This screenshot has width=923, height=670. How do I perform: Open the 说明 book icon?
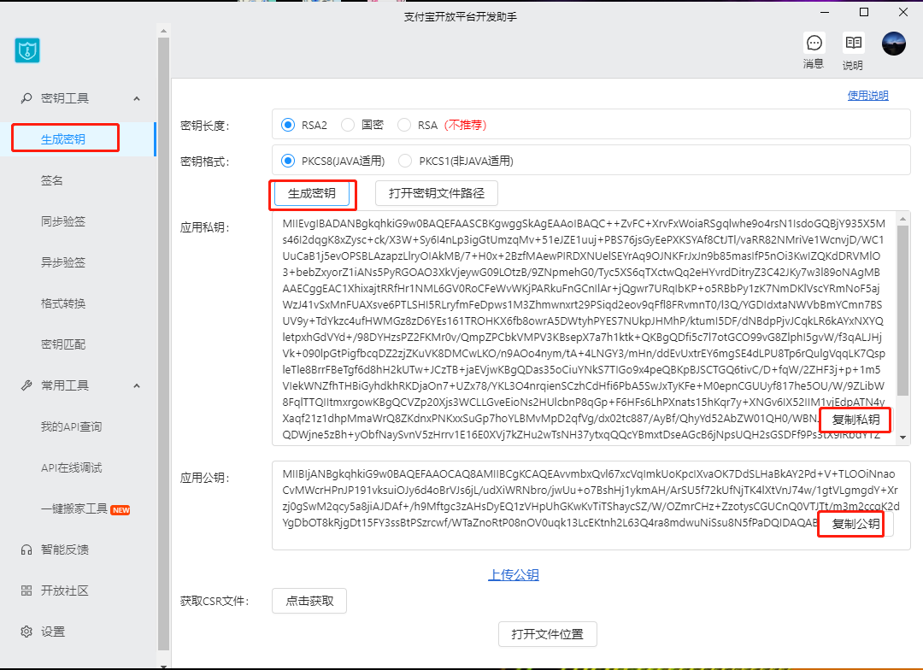tap(853, 43)
